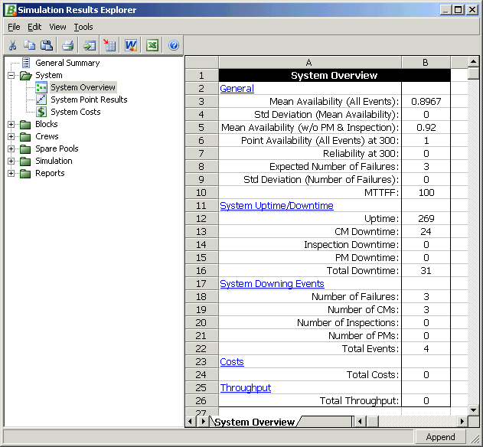Select Mean Availability value 0.8967 cell
Viewport: 483px width, 447px height.
click(x=426, y=101)
